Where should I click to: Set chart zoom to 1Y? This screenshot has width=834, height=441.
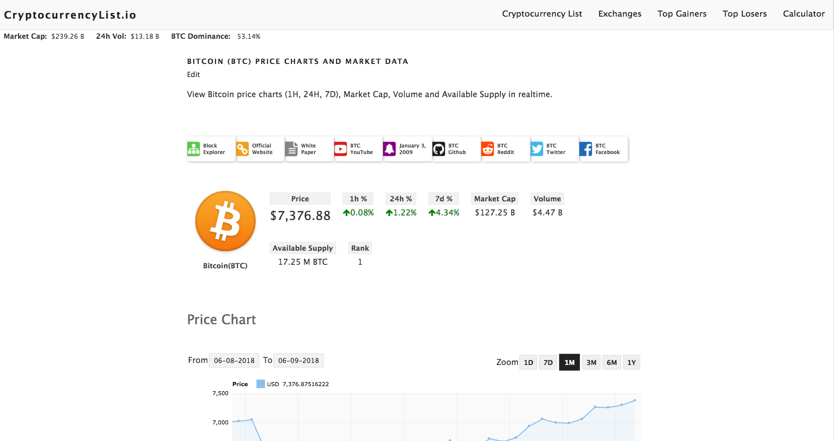pos(632,362)
